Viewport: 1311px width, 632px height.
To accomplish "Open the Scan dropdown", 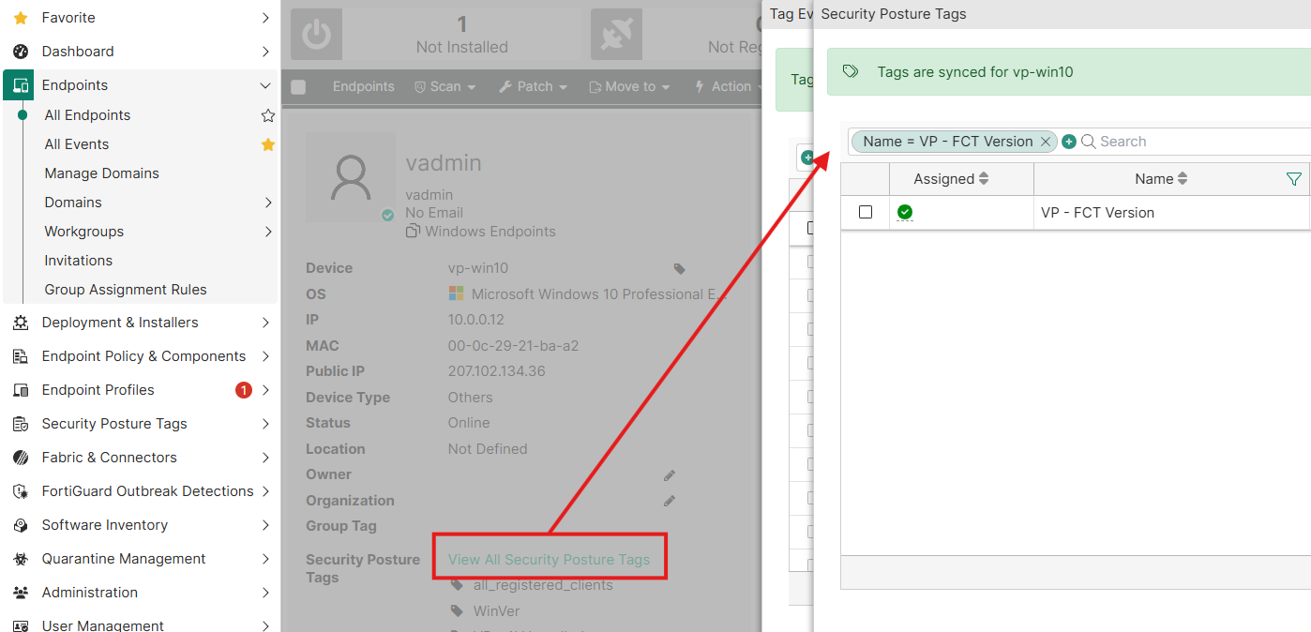I will pyautogui.click(x=445, y=86).
